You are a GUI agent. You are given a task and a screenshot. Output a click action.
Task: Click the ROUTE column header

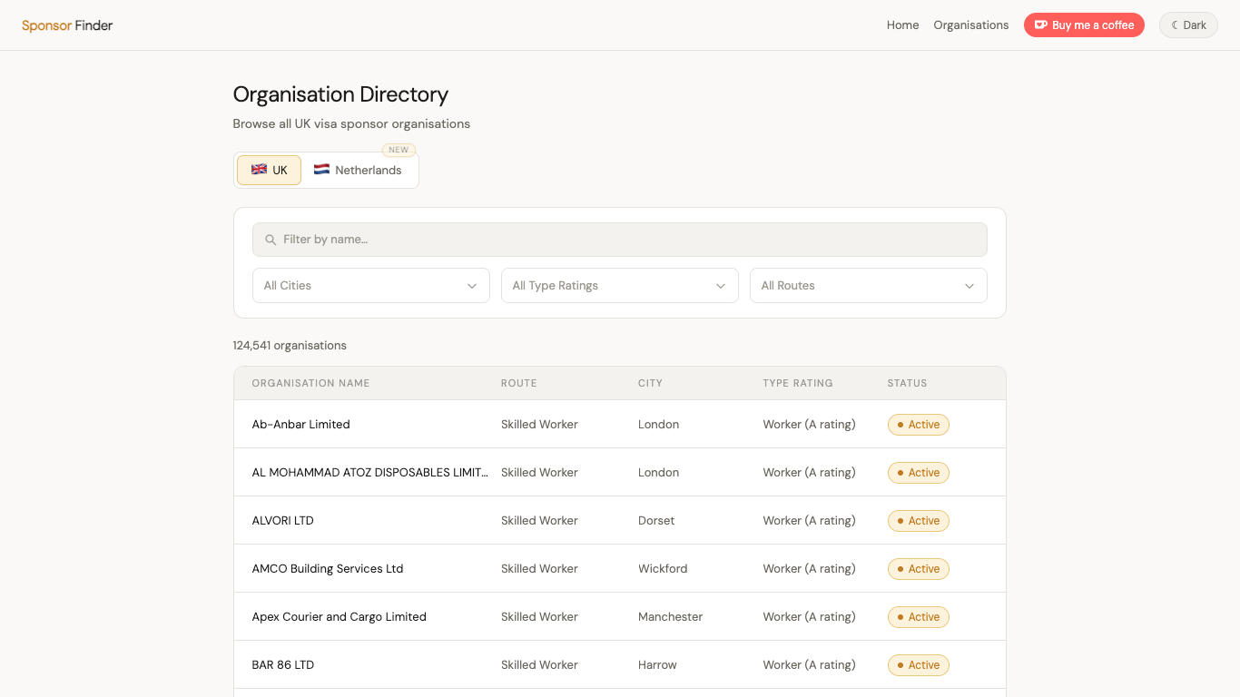coord(519,383)
